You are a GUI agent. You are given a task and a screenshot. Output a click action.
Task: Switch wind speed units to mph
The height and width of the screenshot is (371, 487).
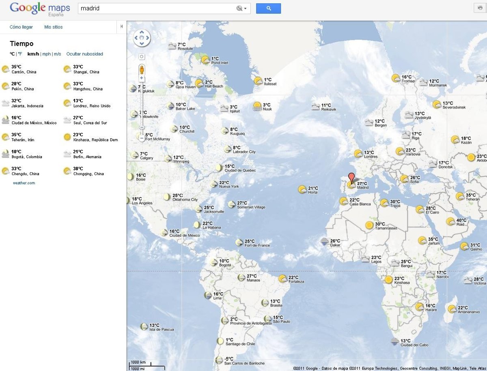(x=46, y=54)
